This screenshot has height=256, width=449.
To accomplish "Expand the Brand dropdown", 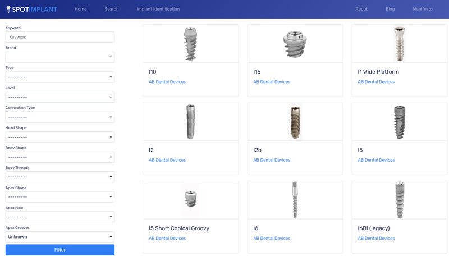I will click(60, 57).
